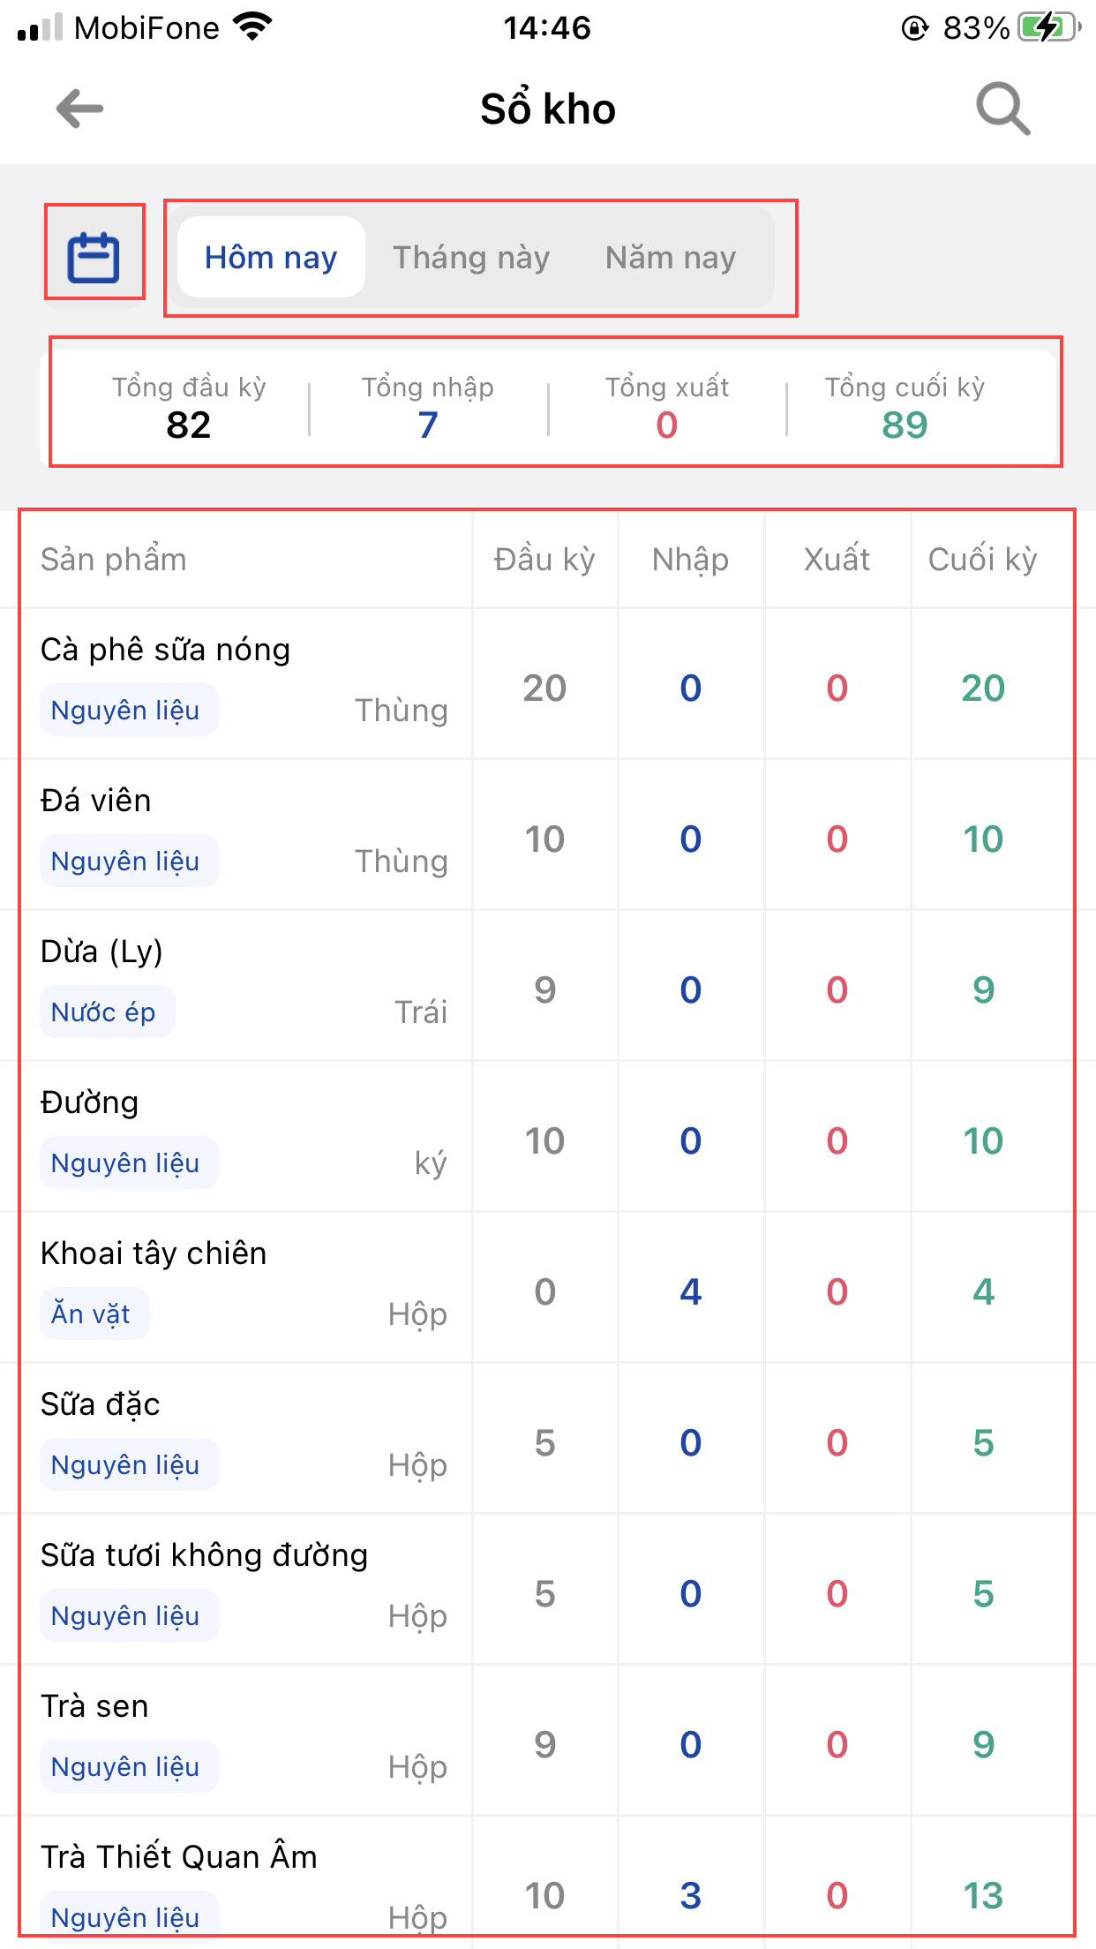Open the search magnifier icon

tap(1002, 109)
